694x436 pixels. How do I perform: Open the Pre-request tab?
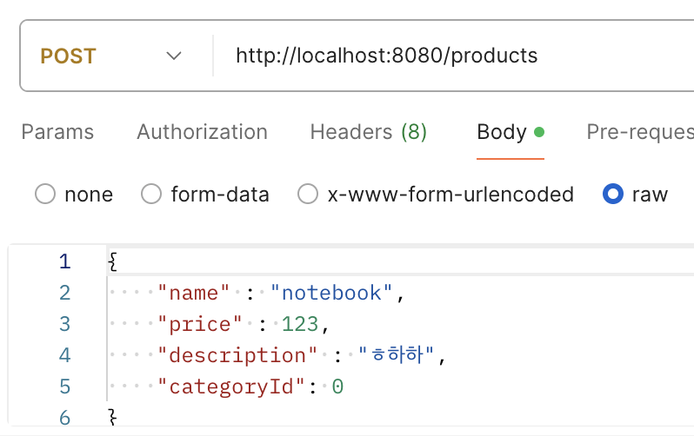coord(640,132)
